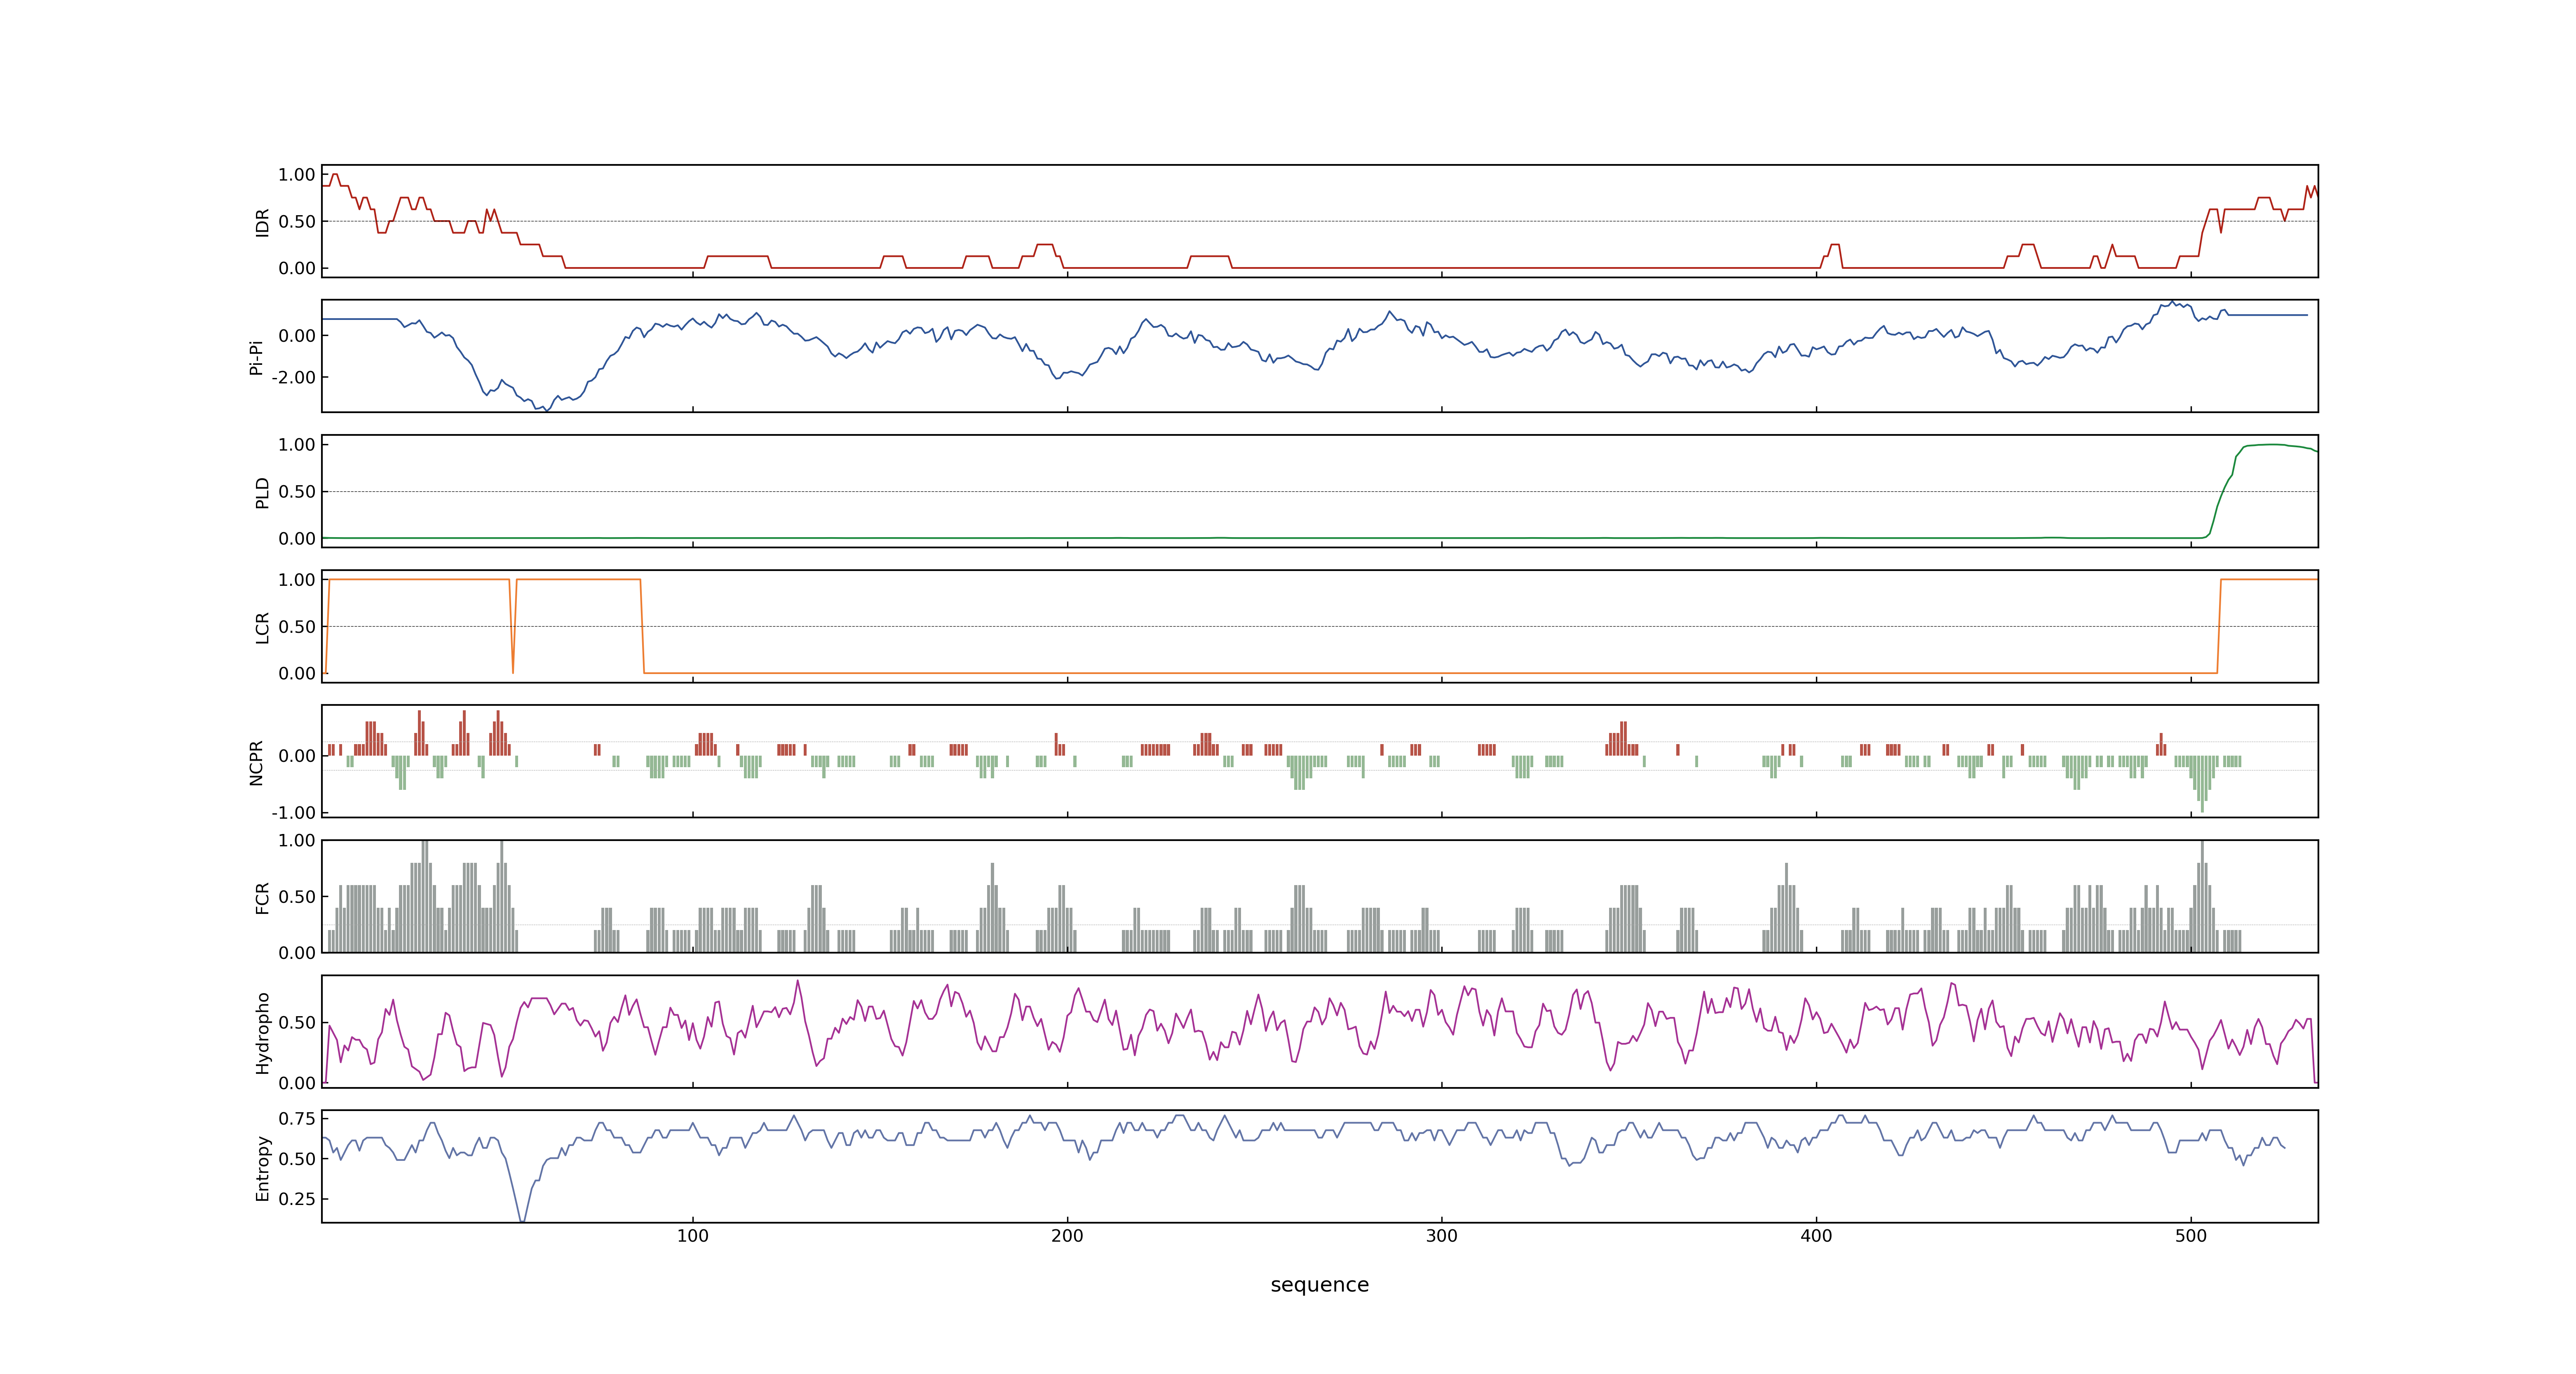Screen dimensions: 2576x1374
Task: Click the 0.00 tick on NCPR axis
Action: [x=297, y=756]
